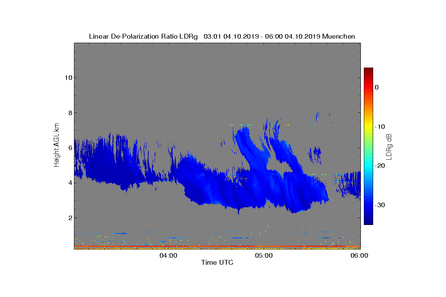446x297 pixels.
Task: Click the 4 km height tick label
Action: pos(70,183)
